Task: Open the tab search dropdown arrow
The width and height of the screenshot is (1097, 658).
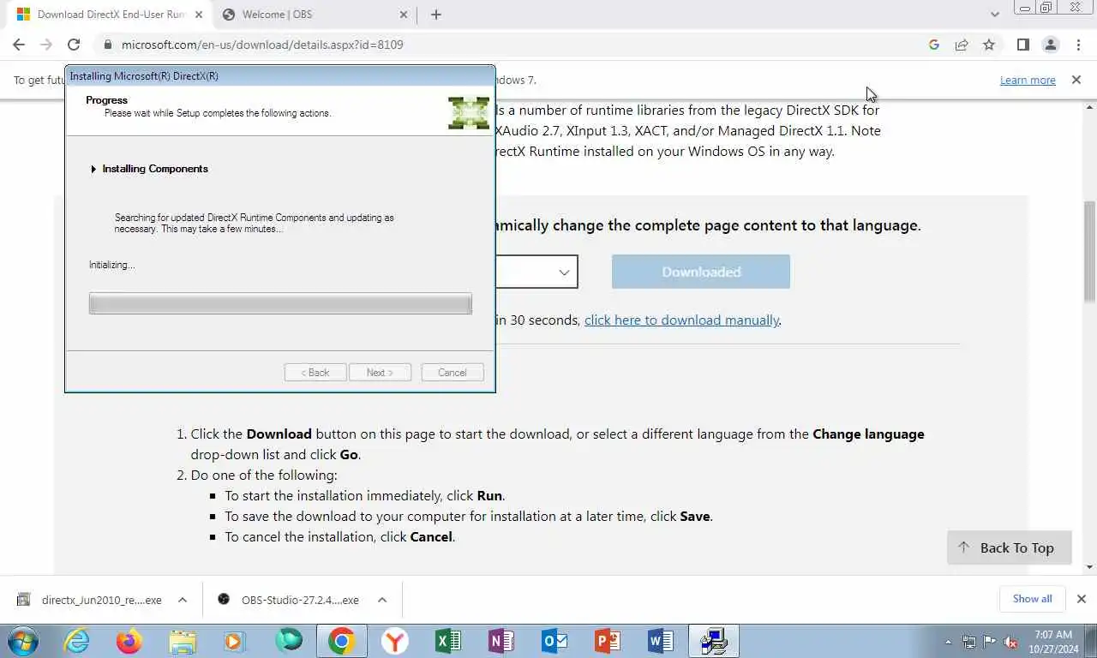Action: [x=994, y=15]
